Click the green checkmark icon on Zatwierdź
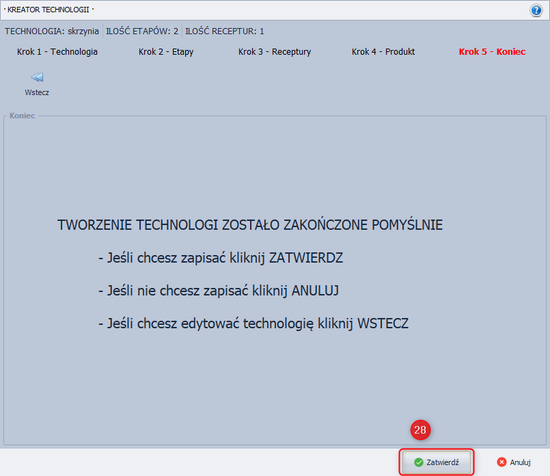 tap(418, 462)
